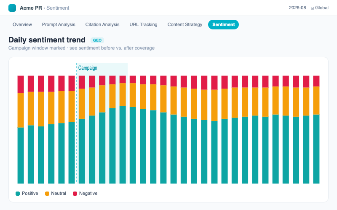Click the Campaign marker label
The height and width of the screenshot is (210, 337).
tap(88, 68)
